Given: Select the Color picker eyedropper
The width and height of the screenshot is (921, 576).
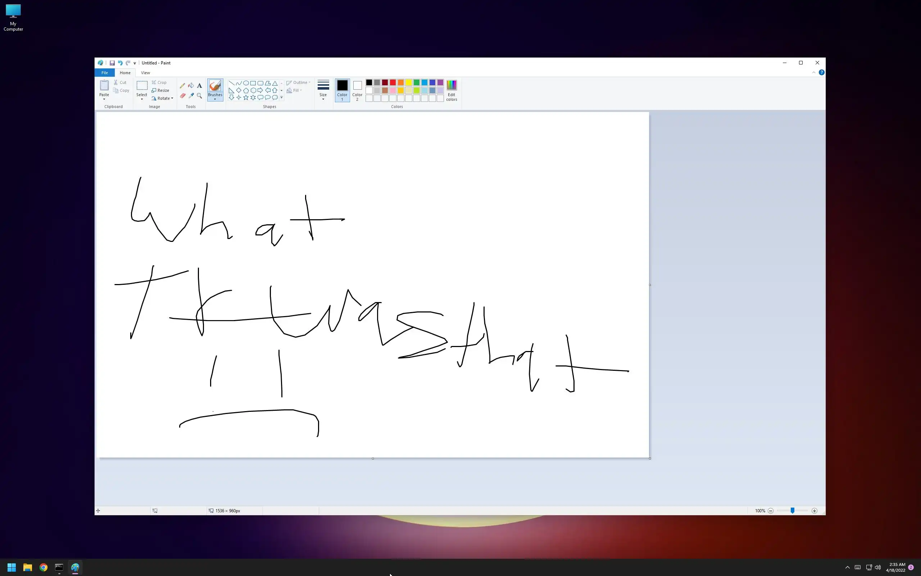Looking at the screenshot, I should tap(191, 96).
